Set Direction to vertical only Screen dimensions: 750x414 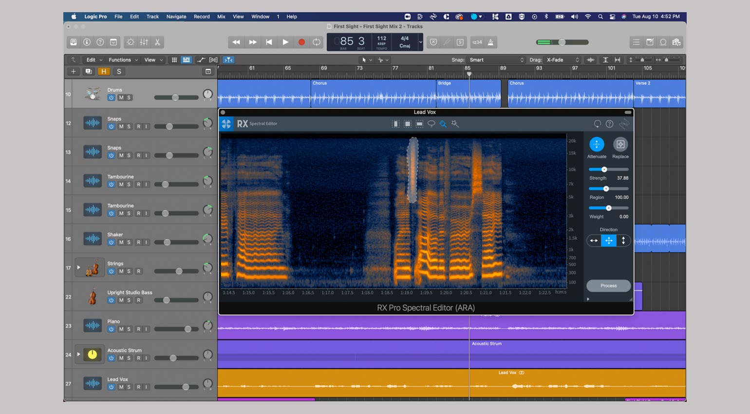[623, 241]
